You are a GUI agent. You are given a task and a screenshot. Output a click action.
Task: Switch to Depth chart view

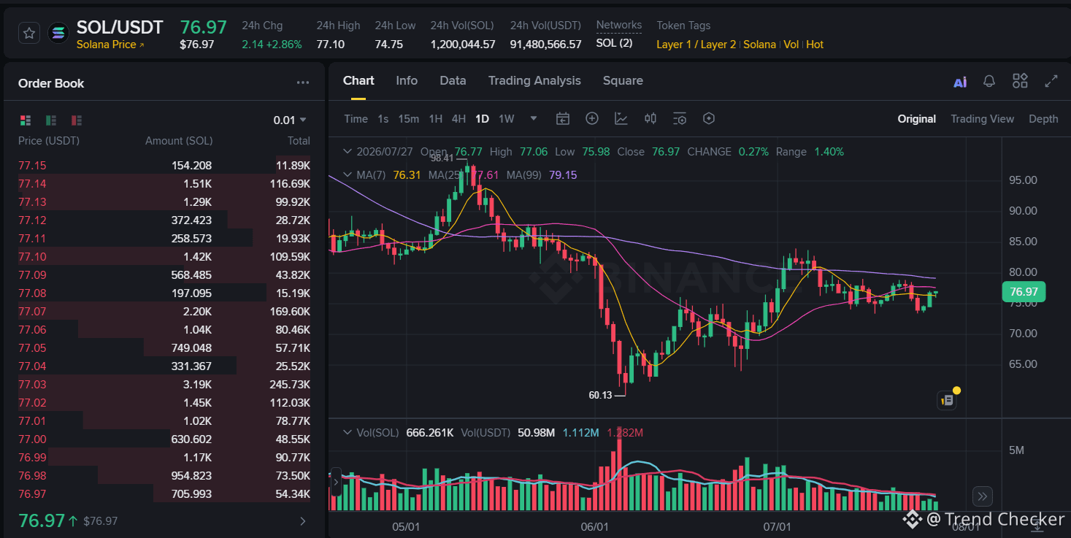click(1043, 119)
